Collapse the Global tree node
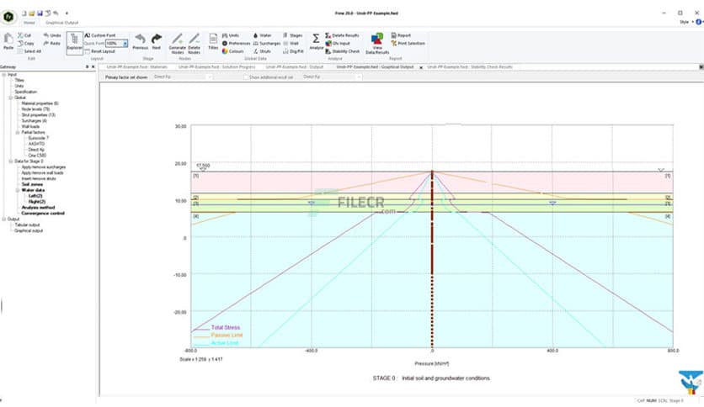704x407 pixels. [x=10, y=97]
